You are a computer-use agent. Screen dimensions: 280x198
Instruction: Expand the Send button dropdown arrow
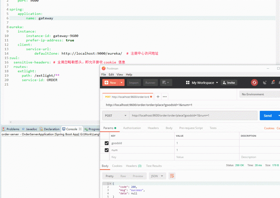(278, 115)
